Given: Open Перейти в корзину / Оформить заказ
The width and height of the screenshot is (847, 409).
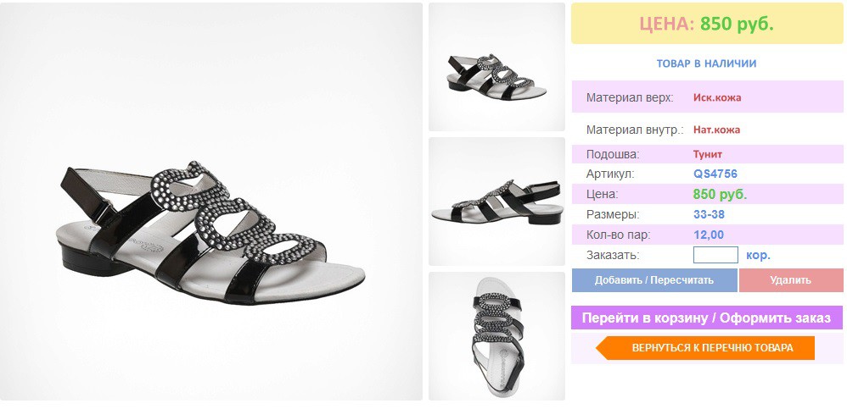Looking at the screenshot, I should 707,318.
